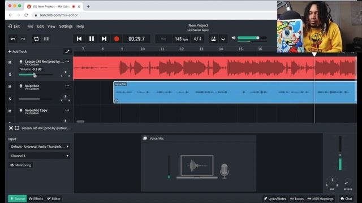Open metronome options dropdown arrow
The image size is (362, 203).
tap(223, 39)
